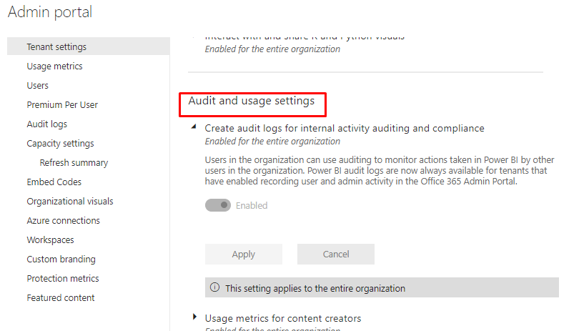Select Azure connections
This screenshot has width=584, height=331.
coord(63,221)
